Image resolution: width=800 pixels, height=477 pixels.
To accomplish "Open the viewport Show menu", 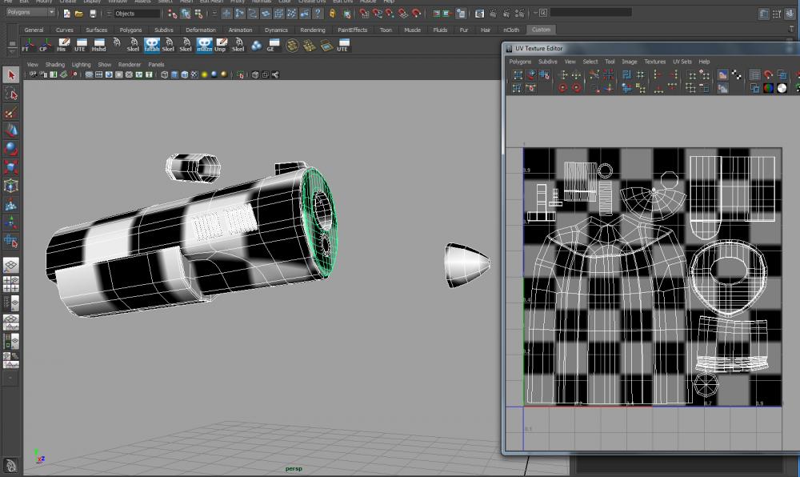I will pyautogui.click(x=105, y=65).
